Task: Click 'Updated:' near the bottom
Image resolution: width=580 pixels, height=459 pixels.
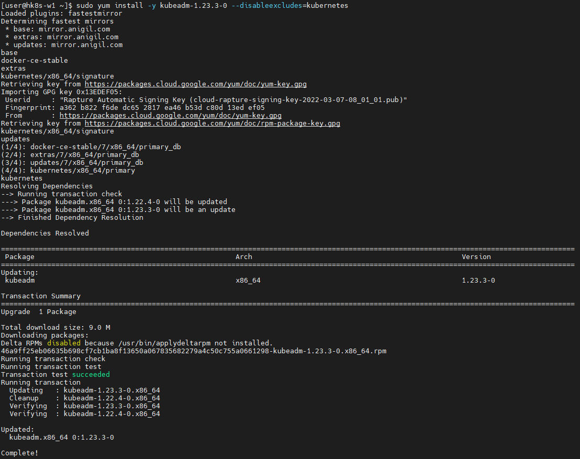Action: [x=17, y=429]
